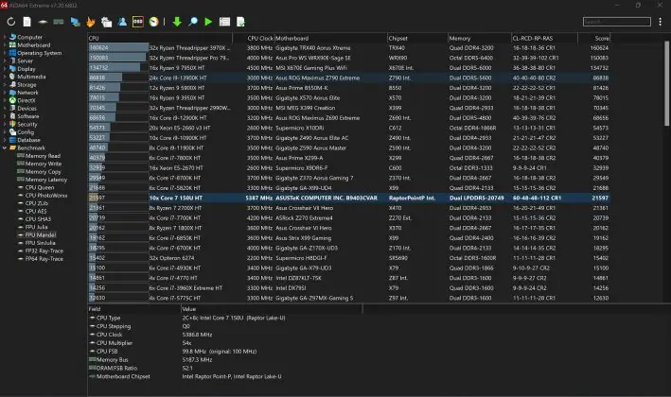Expand the Computer tree node

(5, 37)
